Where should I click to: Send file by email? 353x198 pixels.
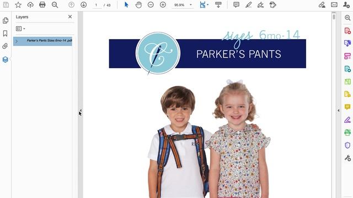point(334,5)
